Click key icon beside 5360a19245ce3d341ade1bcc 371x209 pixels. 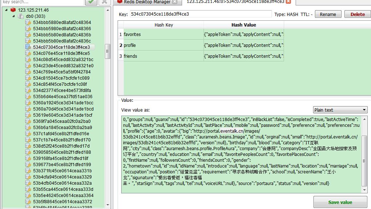[28, 103]
